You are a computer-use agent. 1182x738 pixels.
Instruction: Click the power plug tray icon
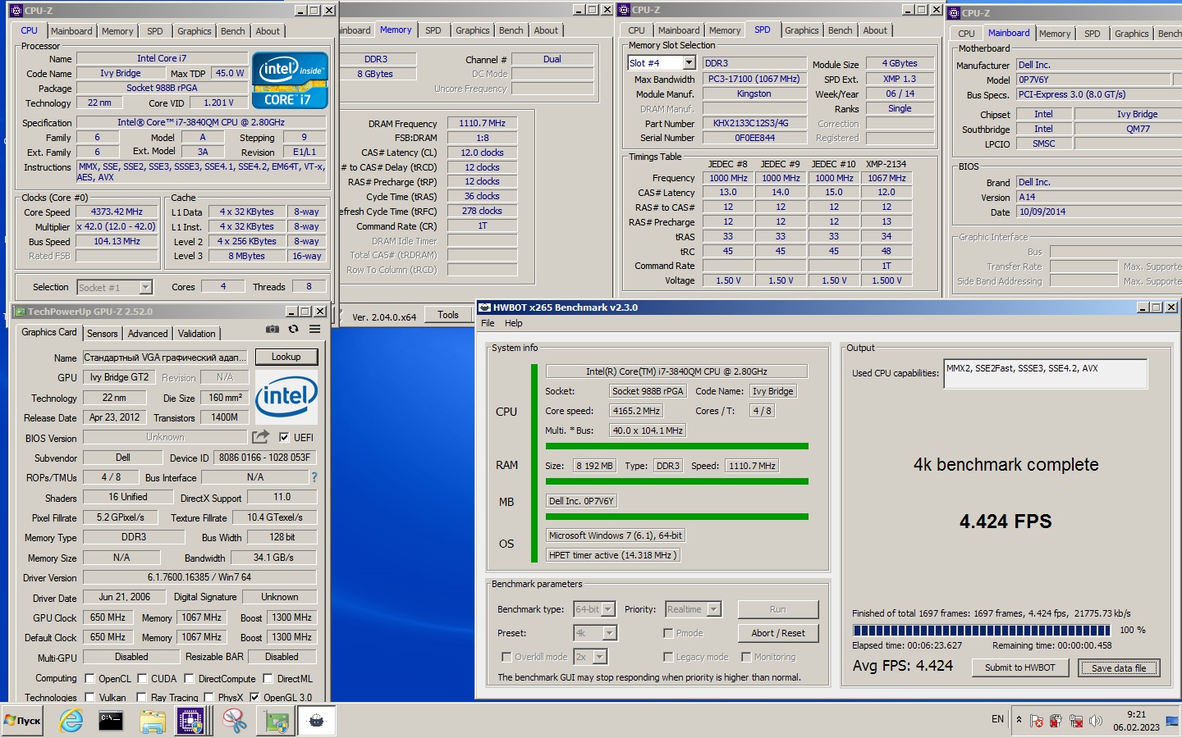coord(1056,721)
